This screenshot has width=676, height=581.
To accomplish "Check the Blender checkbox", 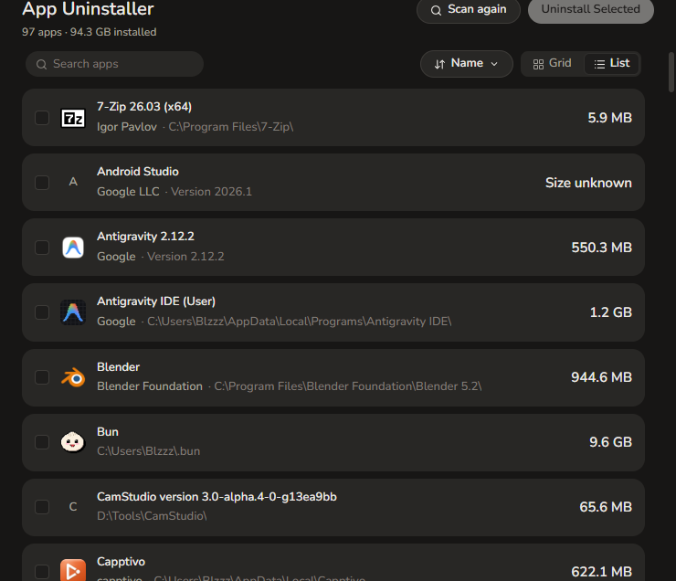I will click(42, 377).
